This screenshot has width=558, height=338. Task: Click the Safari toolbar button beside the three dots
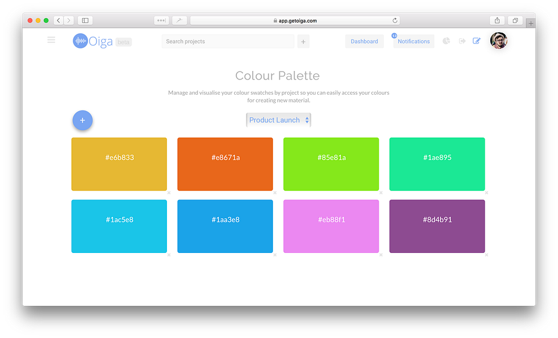[179, 20]
